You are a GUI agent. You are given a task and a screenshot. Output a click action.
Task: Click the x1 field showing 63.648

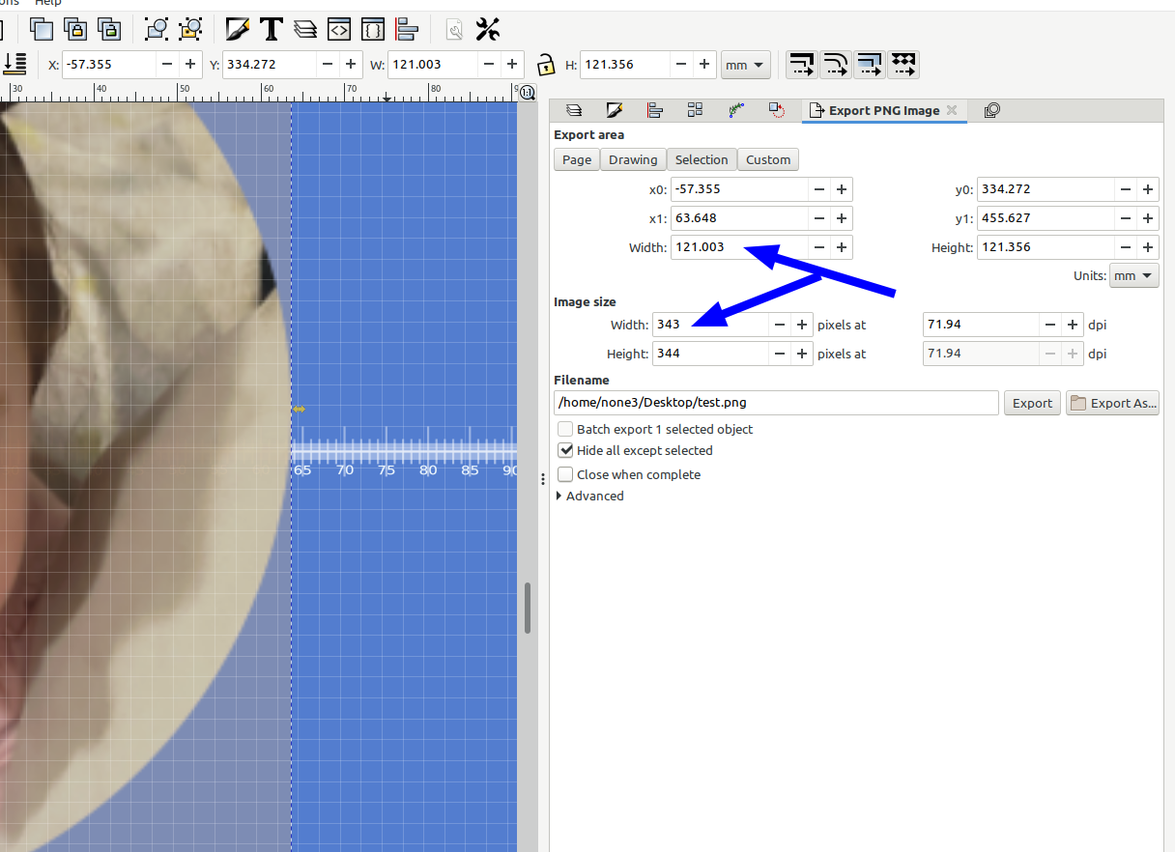click(739, 218)
